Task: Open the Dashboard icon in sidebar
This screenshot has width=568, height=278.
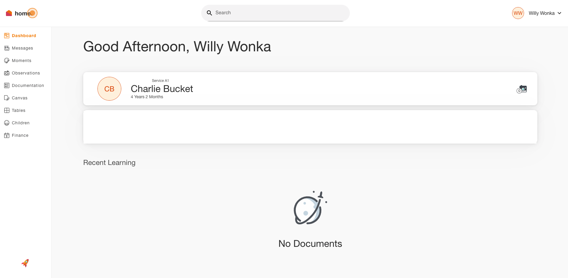Action: click(x=7, y=36)
